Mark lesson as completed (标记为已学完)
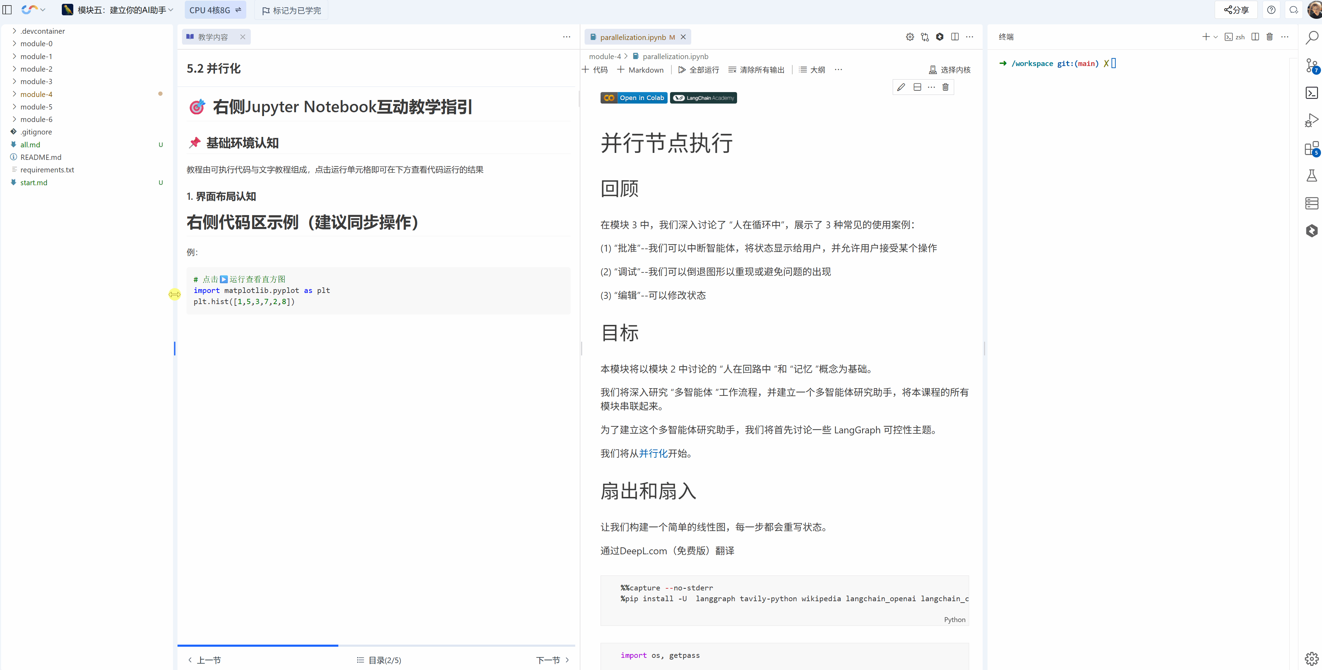This screenshot has width=1322, height=670. point(291,10)
